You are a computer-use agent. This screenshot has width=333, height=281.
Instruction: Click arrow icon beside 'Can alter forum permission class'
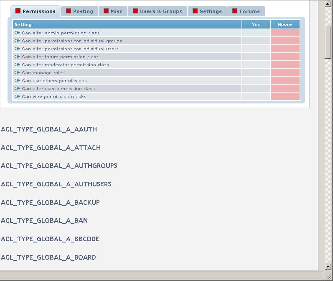[17, 57]
